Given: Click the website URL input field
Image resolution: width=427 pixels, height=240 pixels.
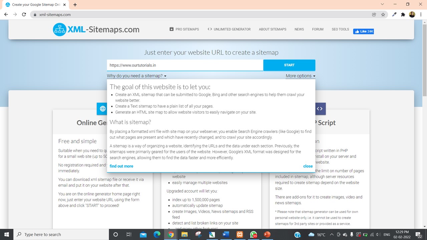Looking at the screenshot, I should tap(185, 65).
